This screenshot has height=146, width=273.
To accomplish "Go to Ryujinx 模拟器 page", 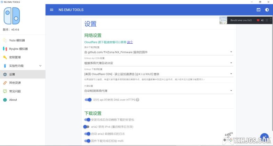I will [23, 49].
